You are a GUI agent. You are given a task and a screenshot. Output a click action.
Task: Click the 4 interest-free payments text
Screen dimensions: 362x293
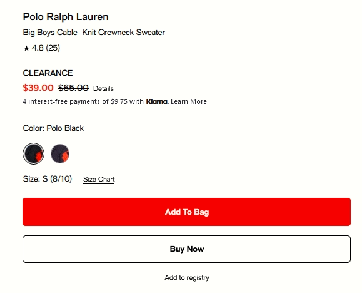83,102
